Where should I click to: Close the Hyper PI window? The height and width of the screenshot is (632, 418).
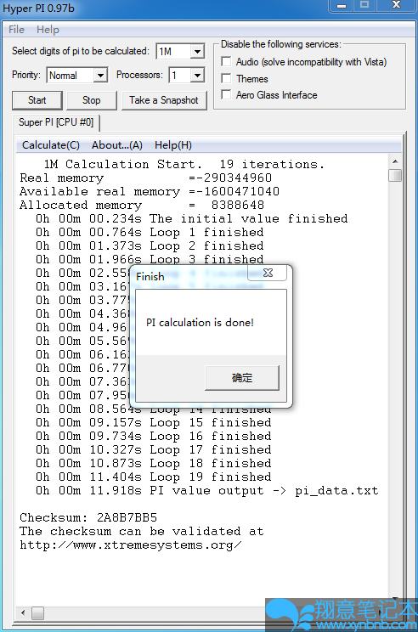tap(397, 5)
